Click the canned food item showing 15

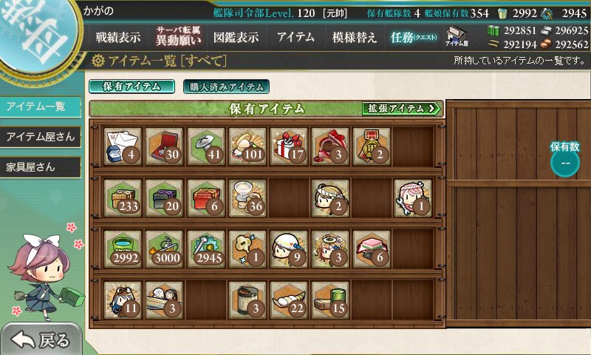(329, 300)
